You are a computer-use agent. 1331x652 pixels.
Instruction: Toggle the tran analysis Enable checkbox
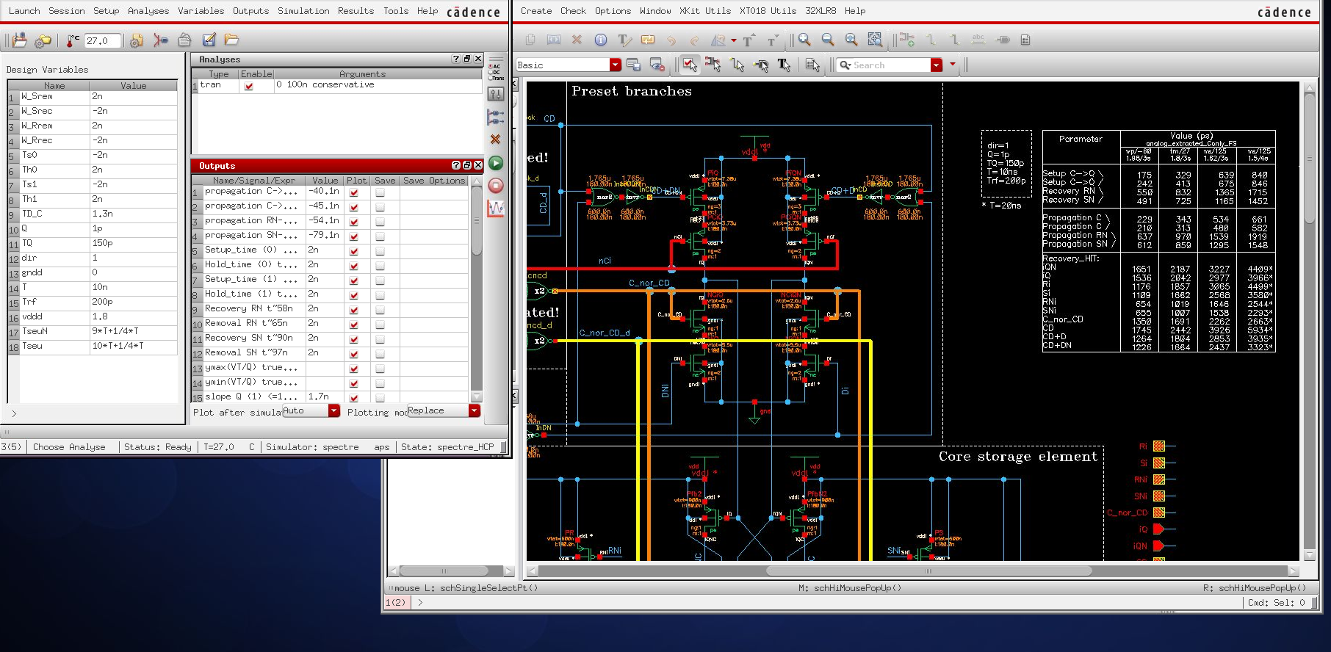pos(249,86)
